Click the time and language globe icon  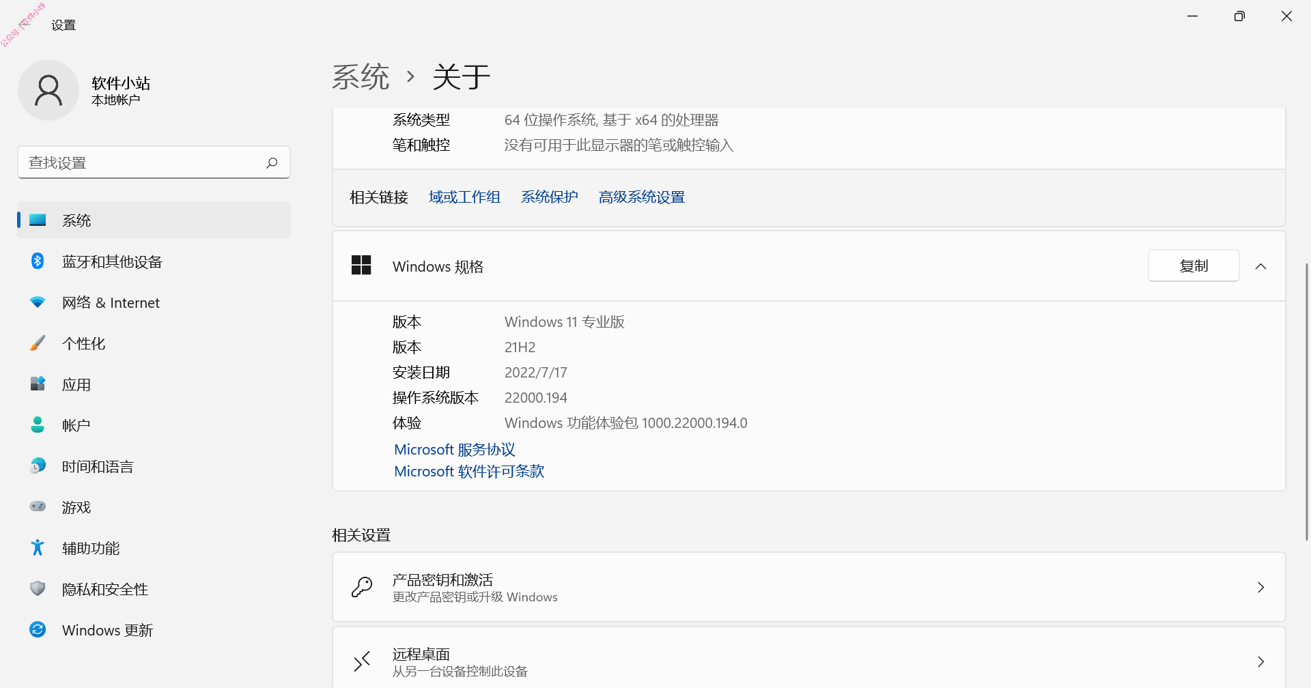coord(38,465)
